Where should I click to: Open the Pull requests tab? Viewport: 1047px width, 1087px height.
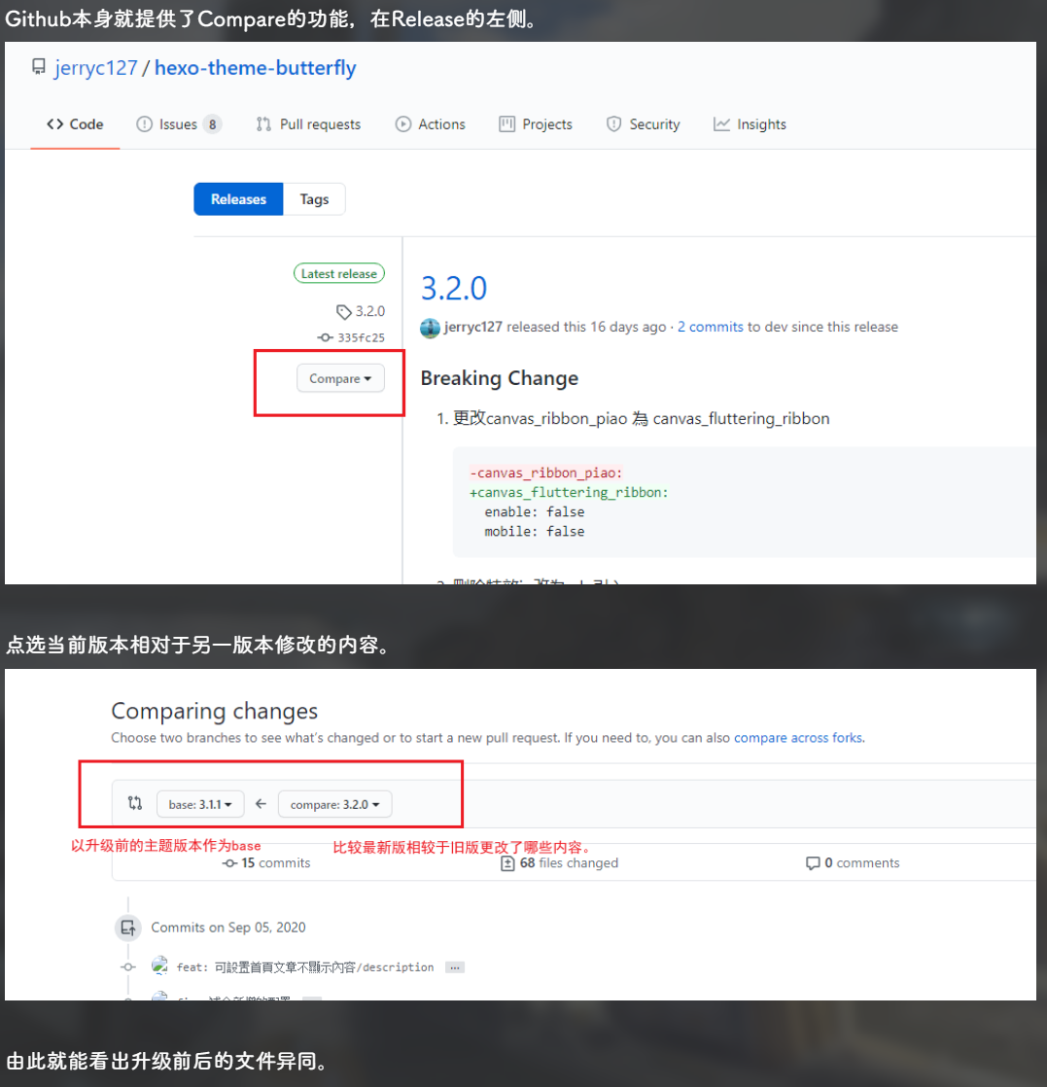pos(308,124)
